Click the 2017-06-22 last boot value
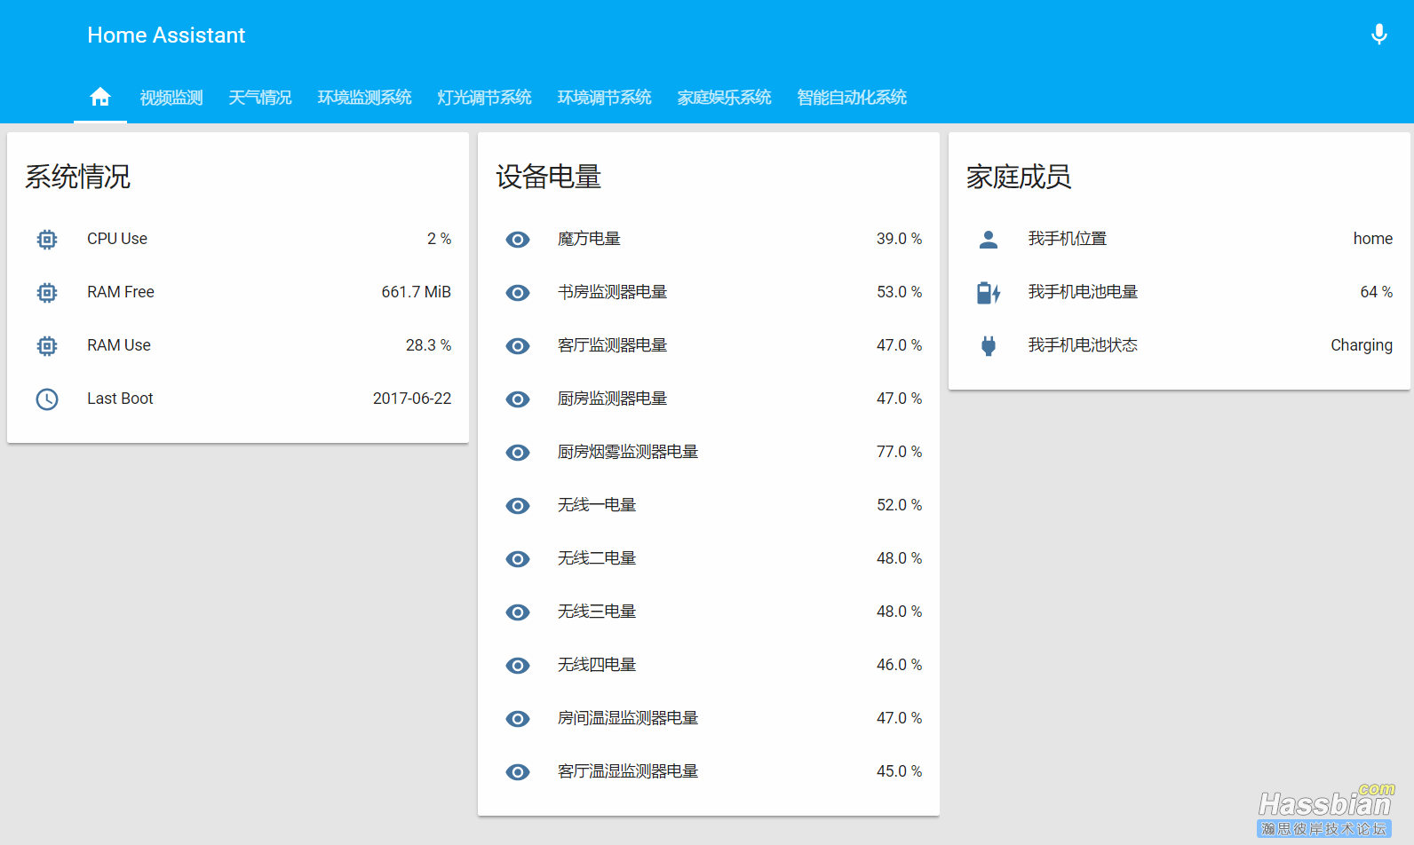The width and height of the screenshot is (1414, 845). (x=412, y=399)
